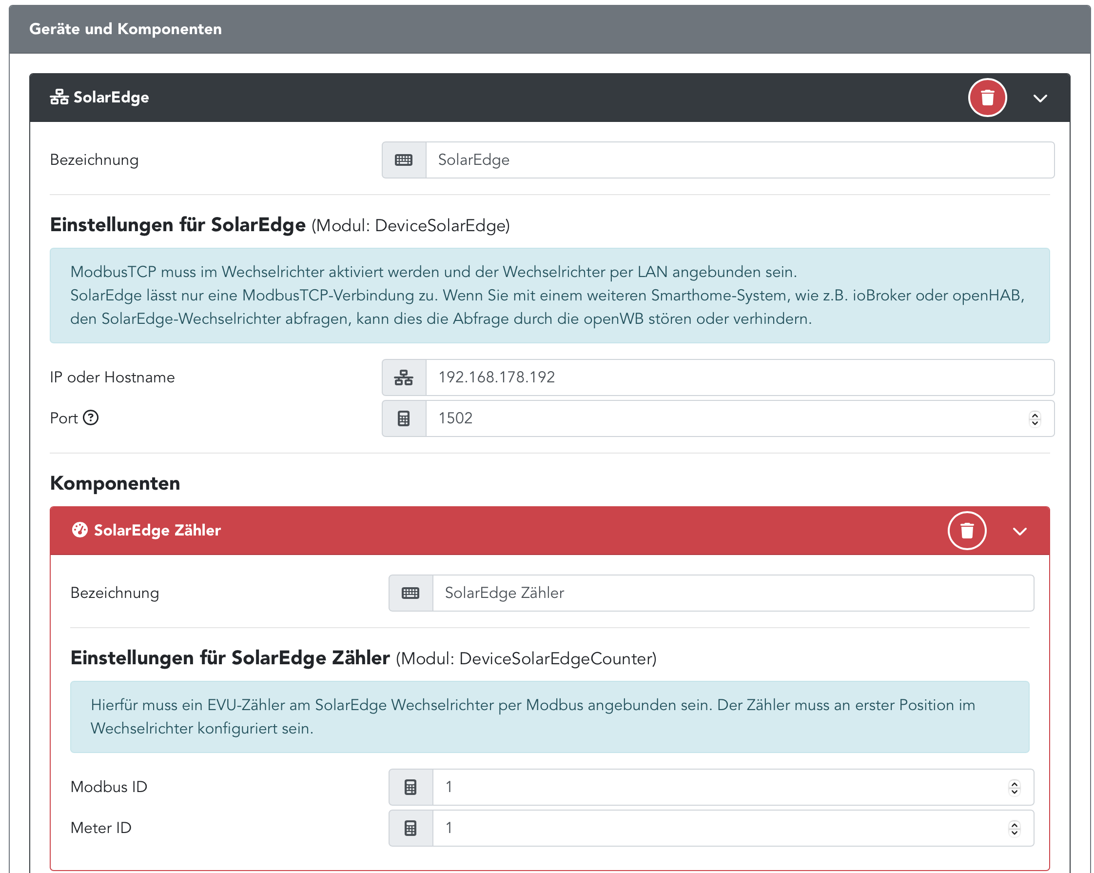Delete the SolarEdge device with trash icon
Image resolution: width=1094 pixels, height=873 pixels.
987,98
